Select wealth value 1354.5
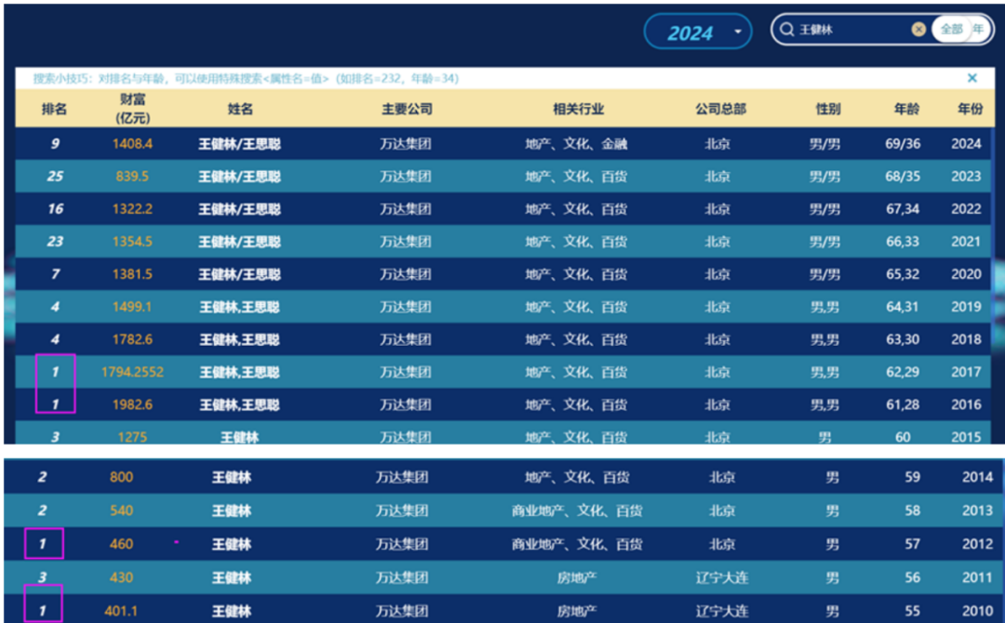This screenshot has width=1005, height=623. (132, 242)
